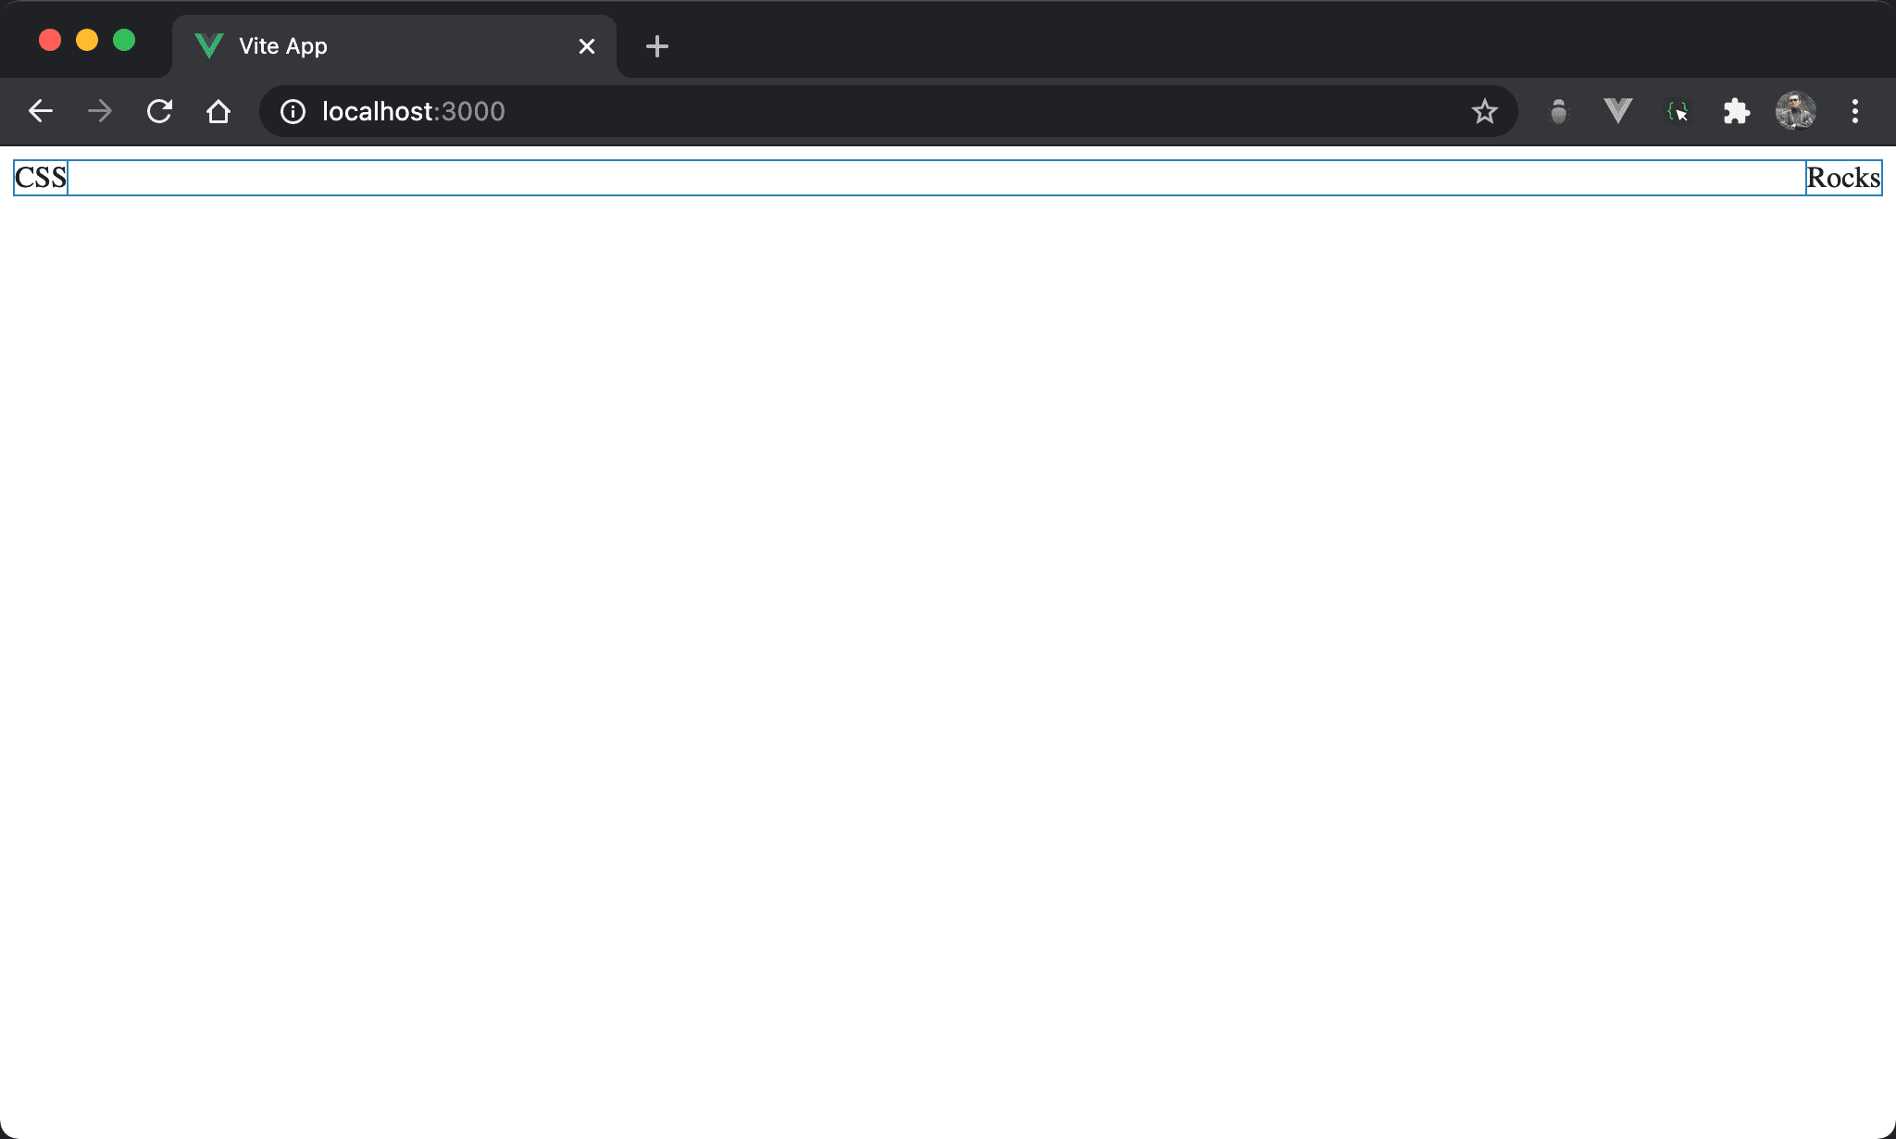Click the browser back arrow

41,112
